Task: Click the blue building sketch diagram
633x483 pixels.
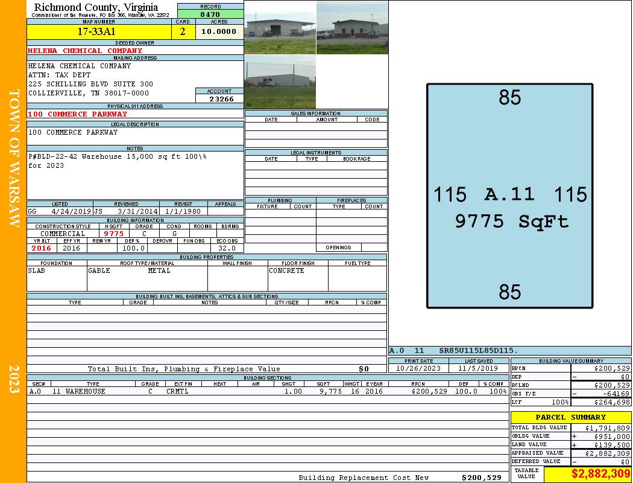Action: tap(509, 196)
